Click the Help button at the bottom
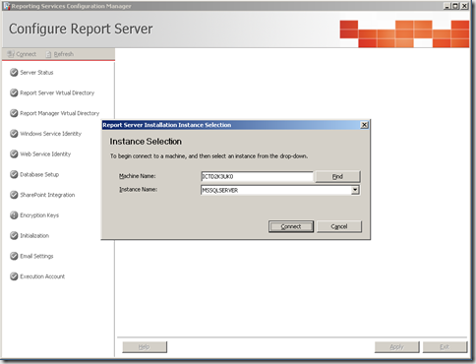476x364 pixels. (145, 347)
